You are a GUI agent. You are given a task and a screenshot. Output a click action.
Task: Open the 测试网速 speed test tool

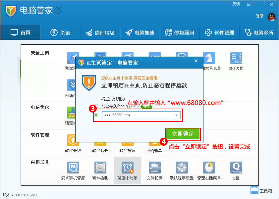(71, 58)
